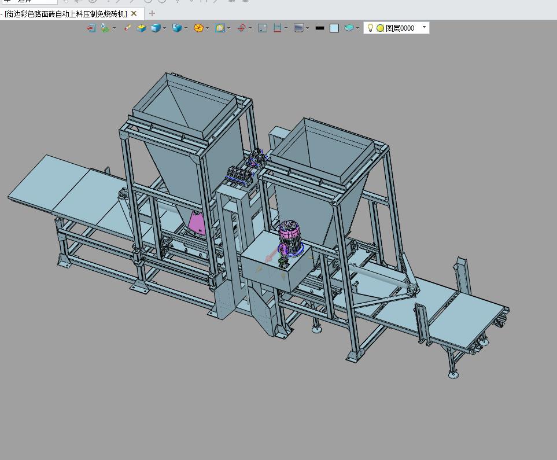The height and width of the screenshot is (460, 557).
Task: Click the orange wireframe sphere icon
Action: 198,28
